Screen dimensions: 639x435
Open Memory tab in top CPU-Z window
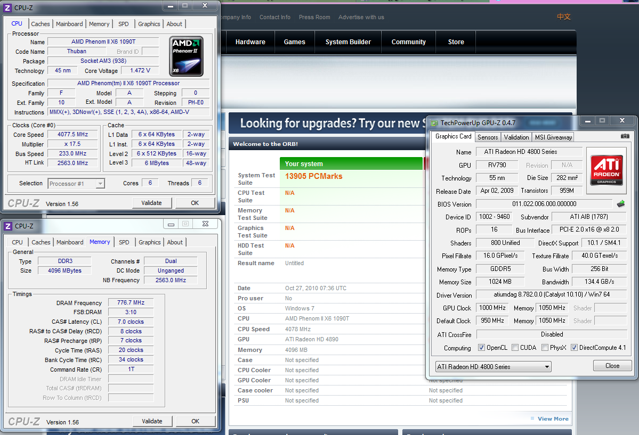(99, 24)
